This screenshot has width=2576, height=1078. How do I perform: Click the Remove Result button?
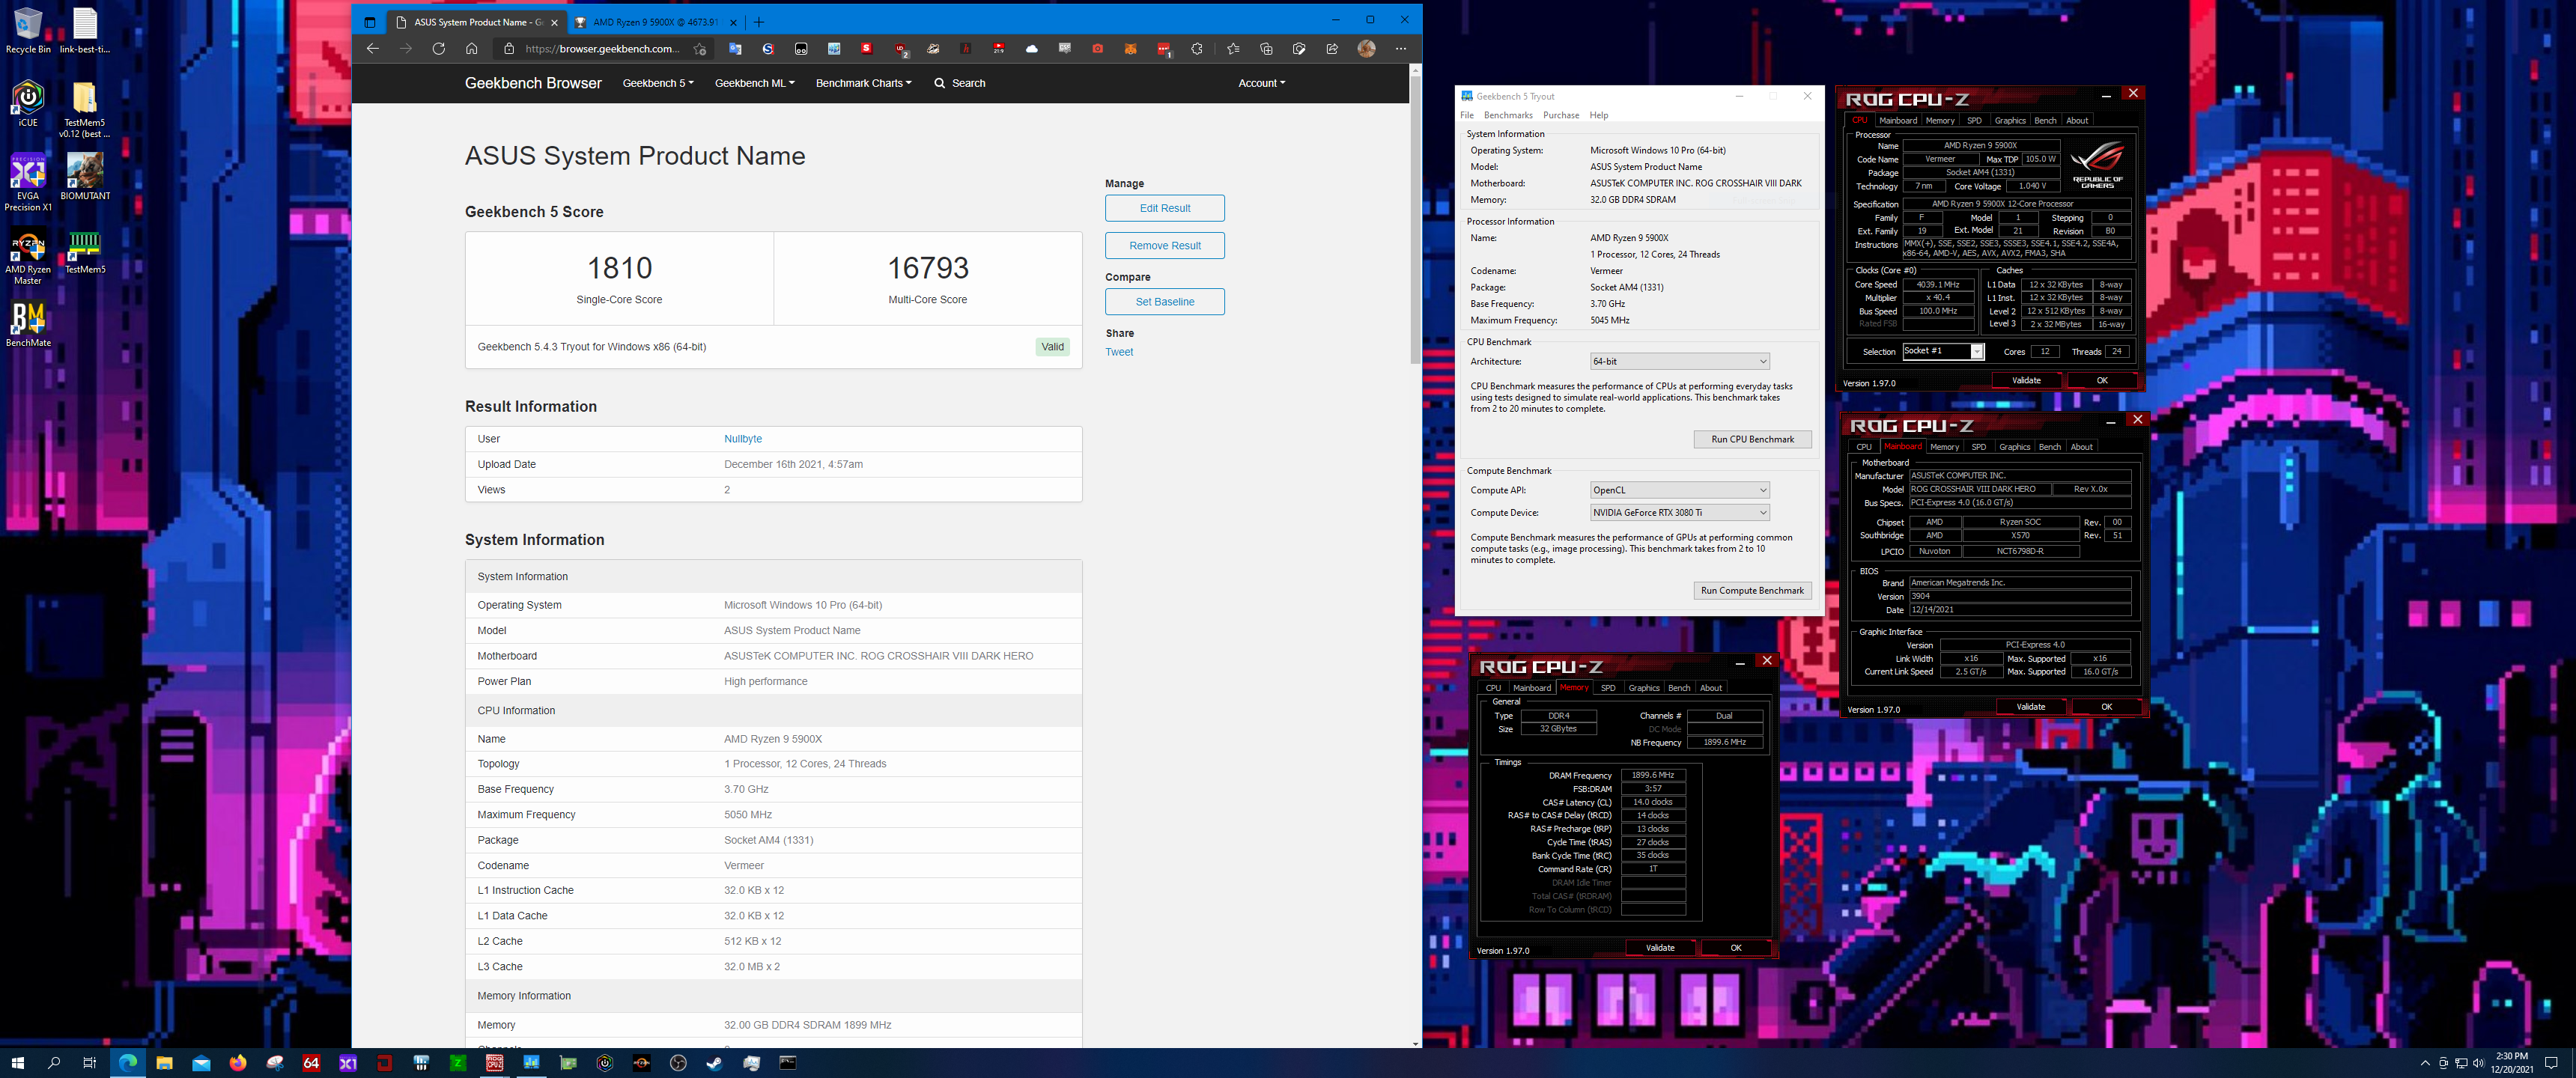(1164, 245)
